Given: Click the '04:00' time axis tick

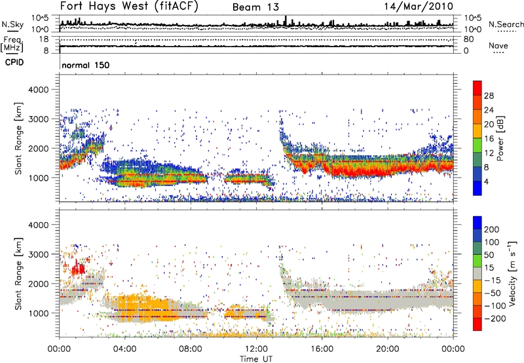Looking at the screenshot, I should [x=124, y=349].
